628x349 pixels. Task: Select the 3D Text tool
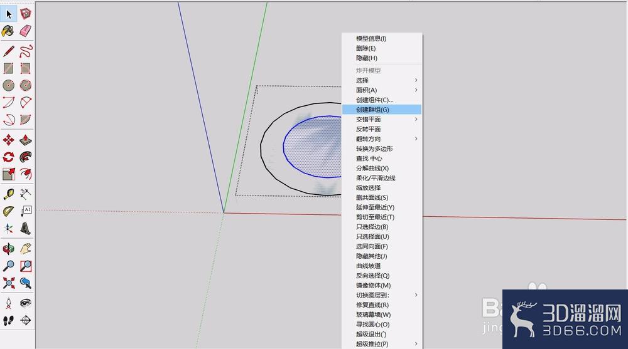point(26,228)
